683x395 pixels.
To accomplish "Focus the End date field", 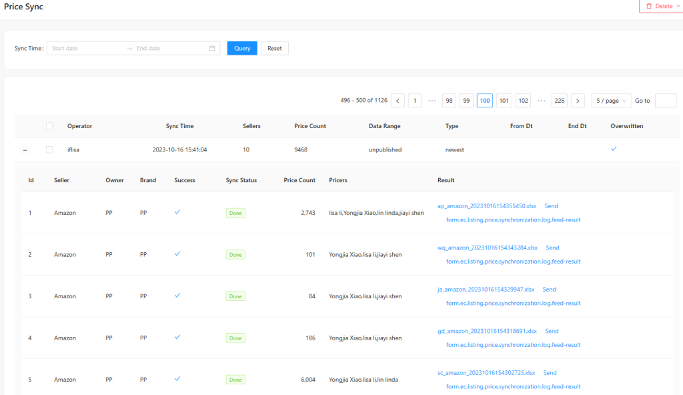I will coord(170,49).
